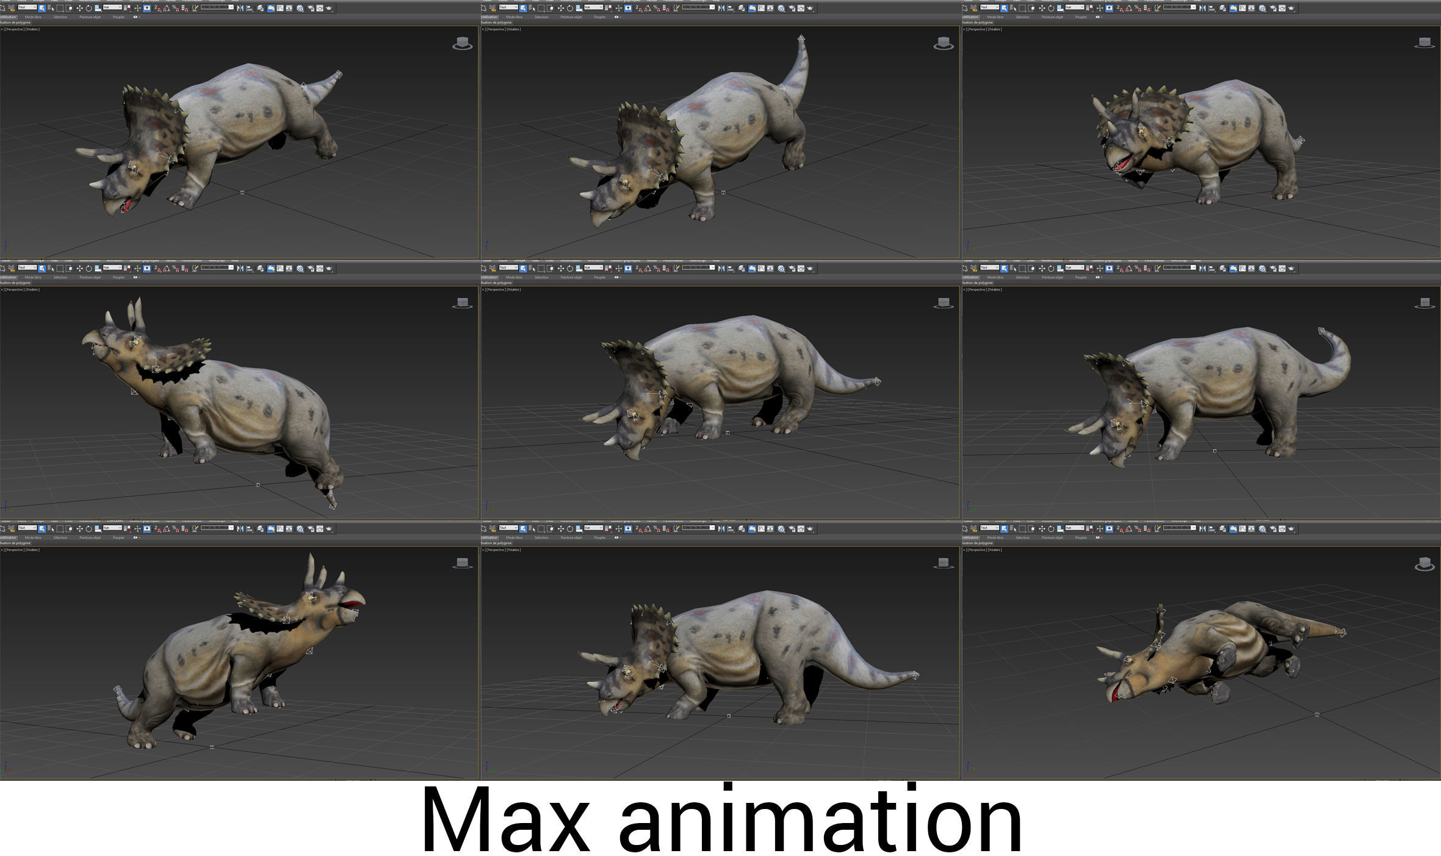
Task: Open Material Editor in center screenshot toolbar
Action: pos(781,268)
